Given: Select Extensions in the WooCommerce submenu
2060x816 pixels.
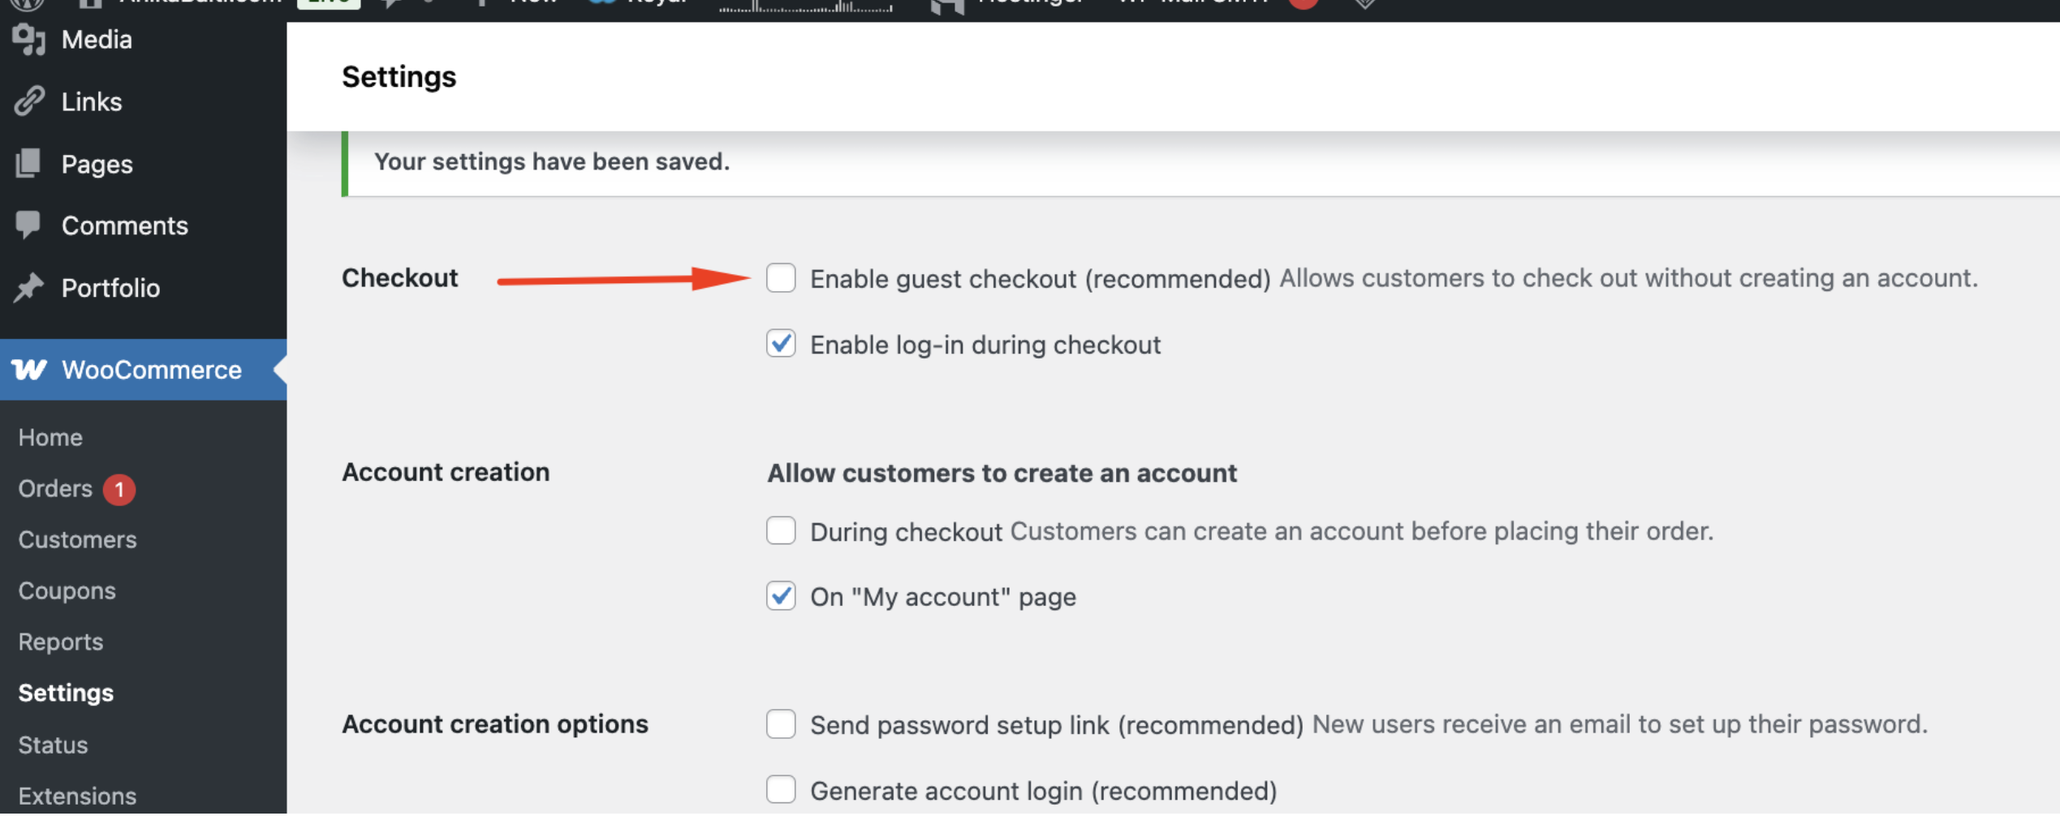Looking at the screenshot, I should tap(77, 796).
